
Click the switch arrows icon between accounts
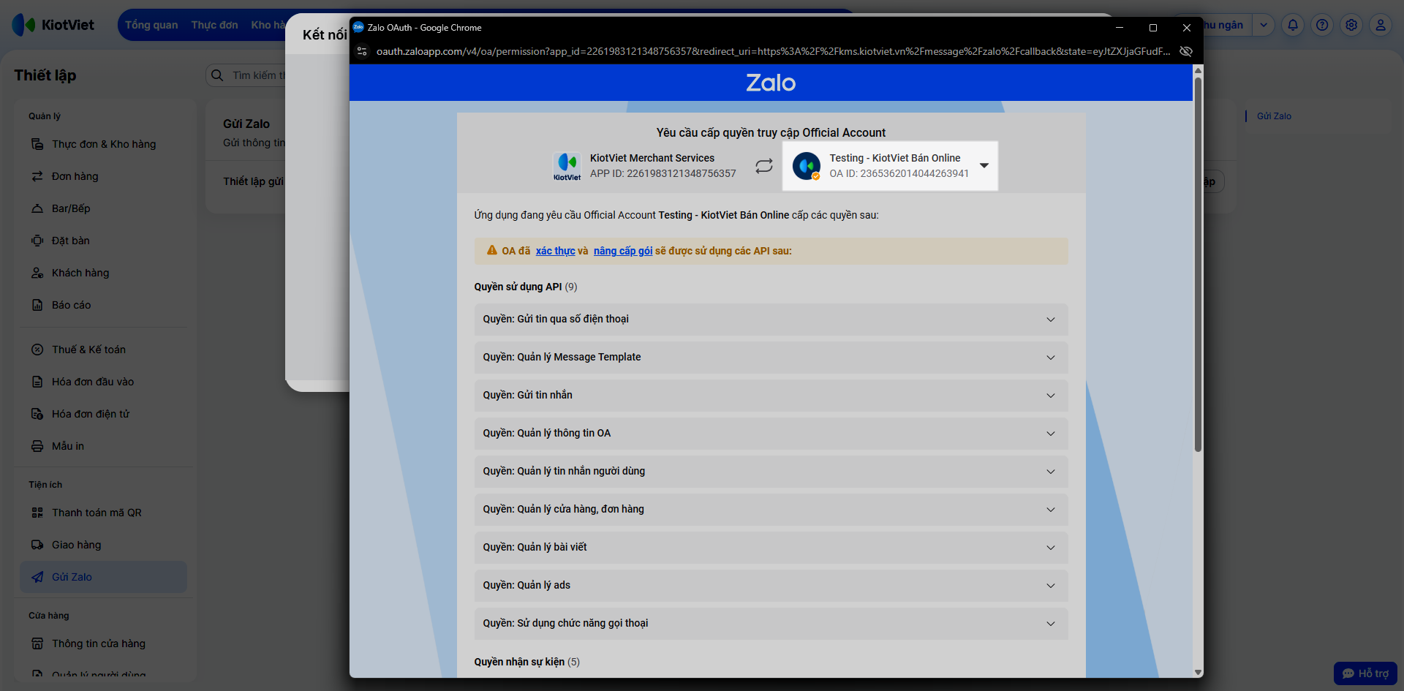[764, 166]
